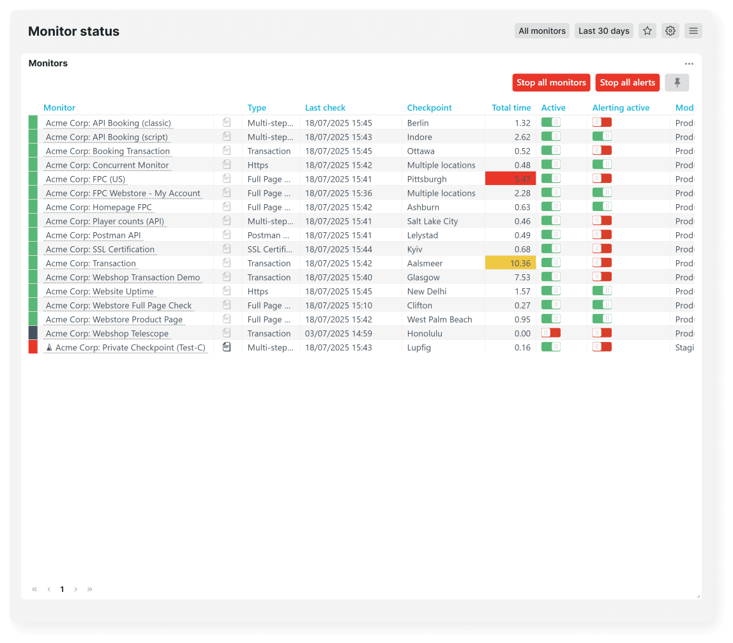Open the settings gear icon
The image size is (733, 643).
670,31
